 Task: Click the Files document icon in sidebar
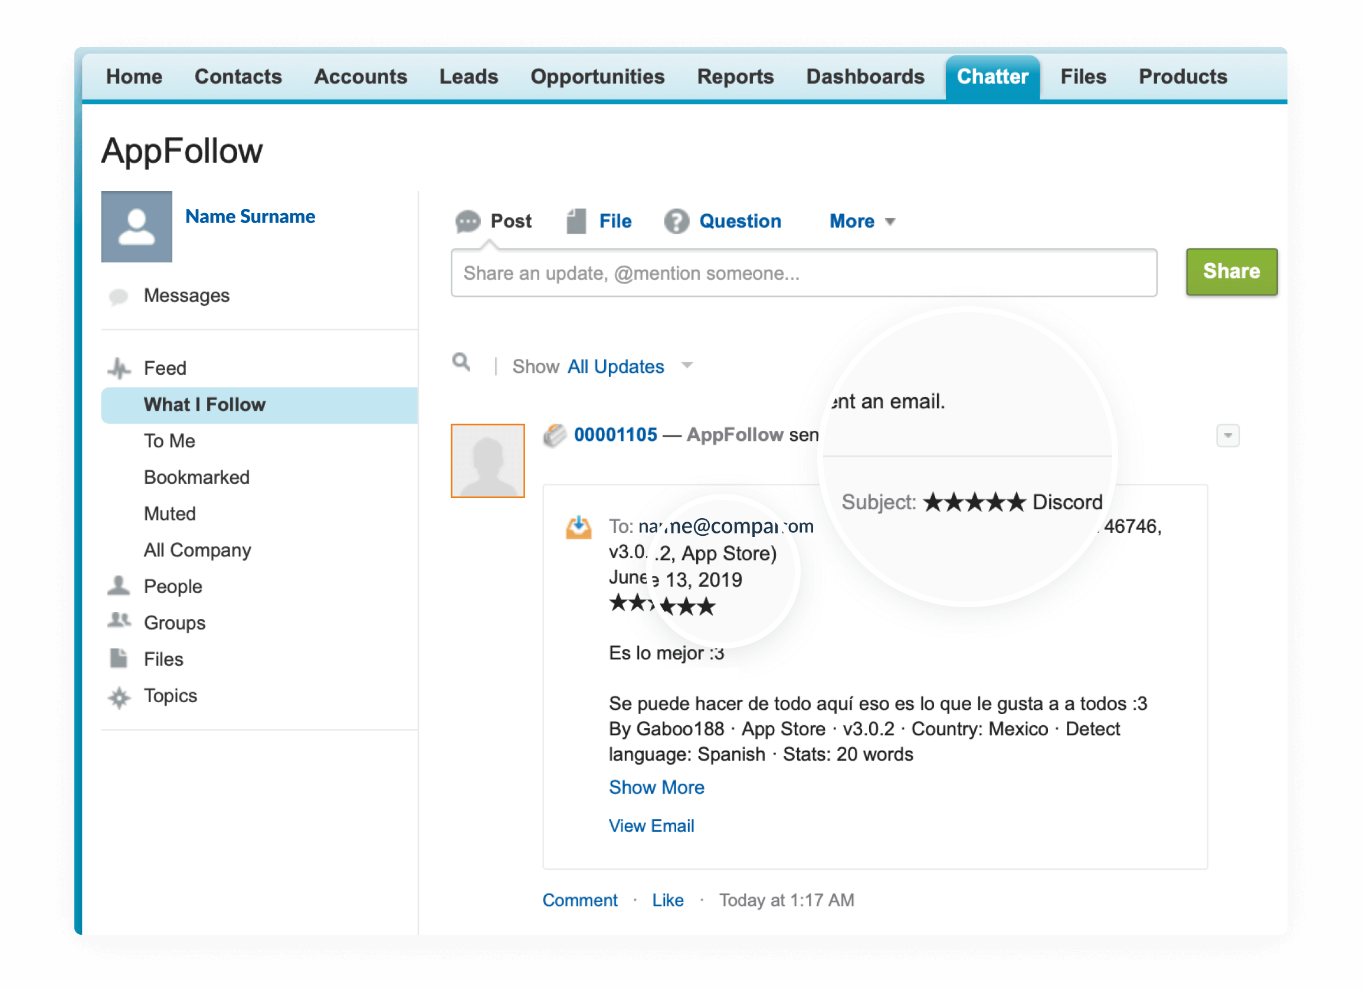119,659
